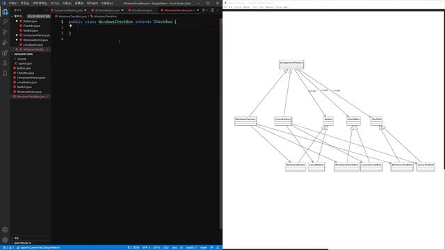
Task: Open the run dropdown arrow beside play icon
Action: (207, 10)
